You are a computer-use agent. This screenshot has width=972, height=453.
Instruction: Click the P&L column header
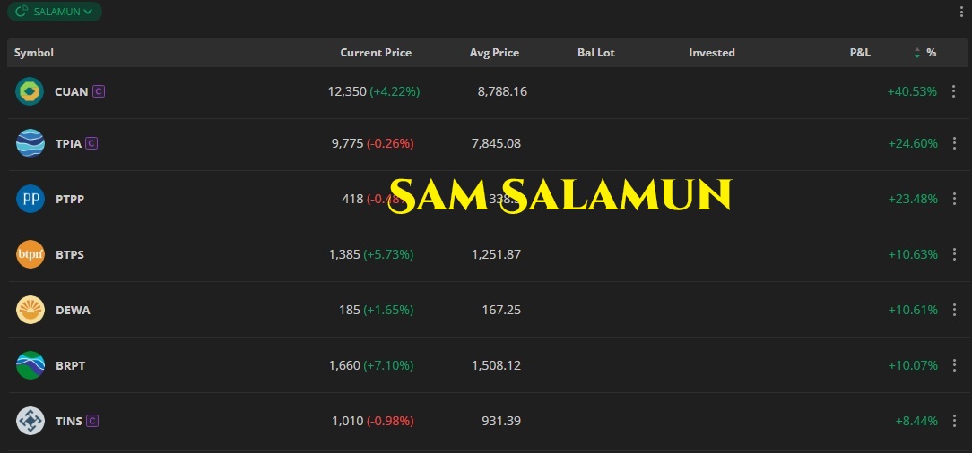[x=860, y=53]
